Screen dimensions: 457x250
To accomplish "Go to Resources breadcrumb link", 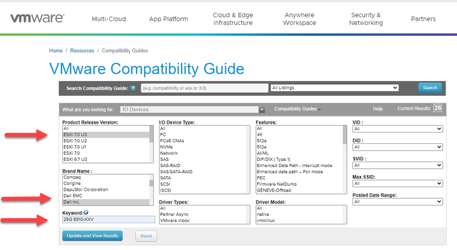I will (82, 51).
